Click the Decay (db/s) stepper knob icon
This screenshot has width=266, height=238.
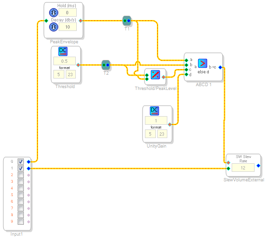pos(53,27)
